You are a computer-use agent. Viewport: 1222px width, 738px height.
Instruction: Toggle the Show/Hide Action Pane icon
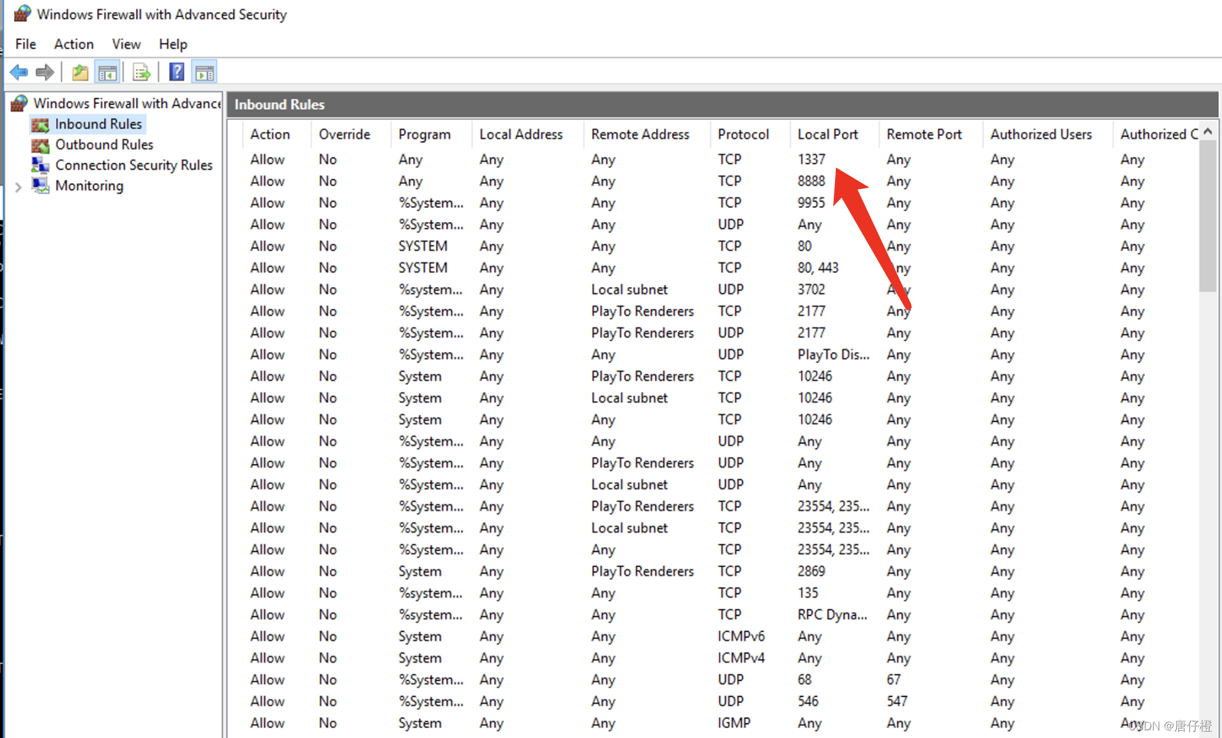[204, 72]
